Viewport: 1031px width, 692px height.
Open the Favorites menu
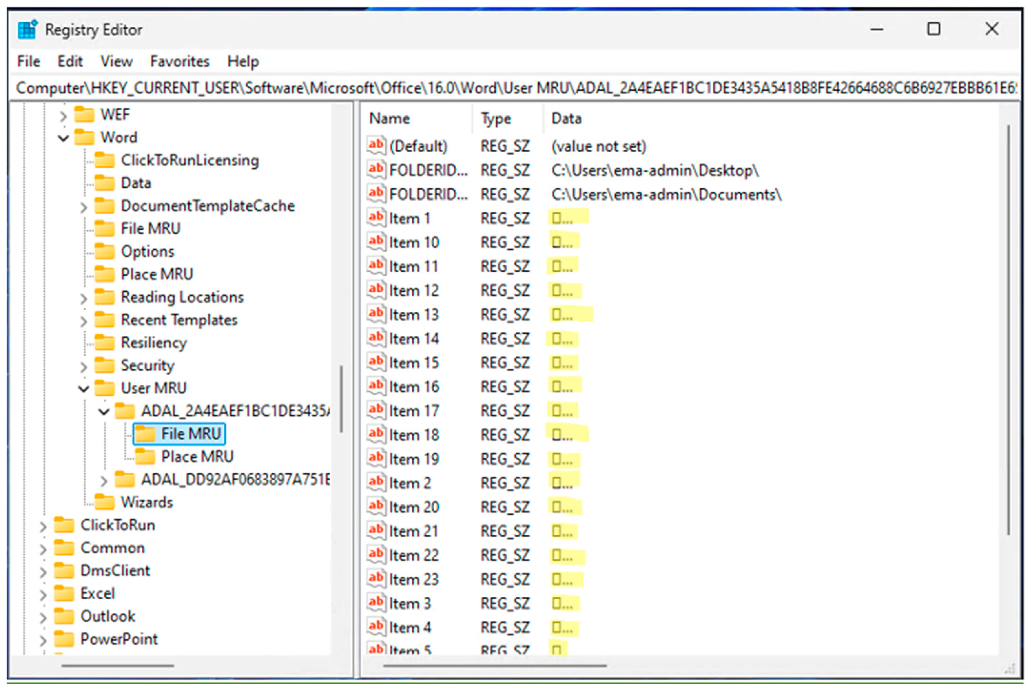(180, 61)
